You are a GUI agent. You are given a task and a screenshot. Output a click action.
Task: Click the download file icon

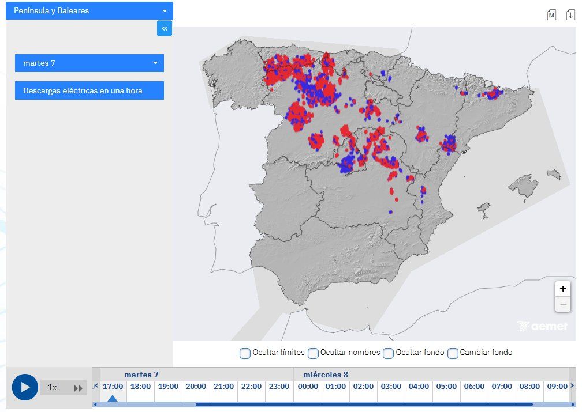click(x=570, y=15)
